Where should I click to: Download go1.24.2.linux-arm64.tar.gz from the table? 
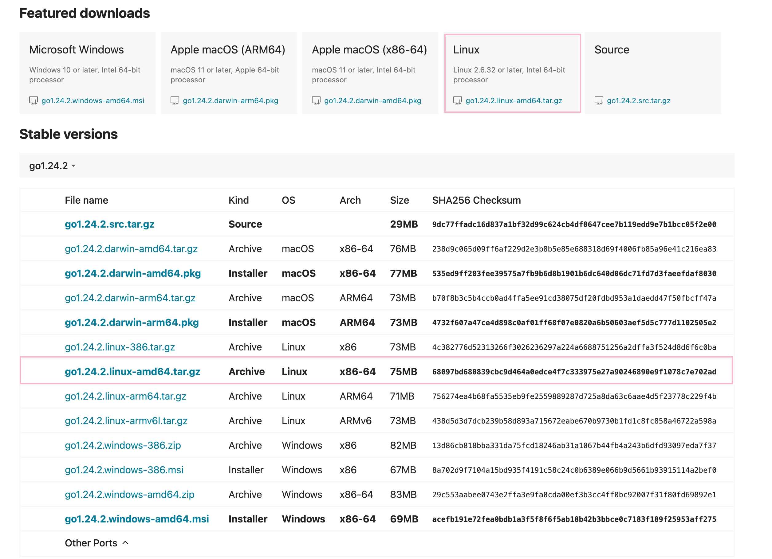[126, 396]
